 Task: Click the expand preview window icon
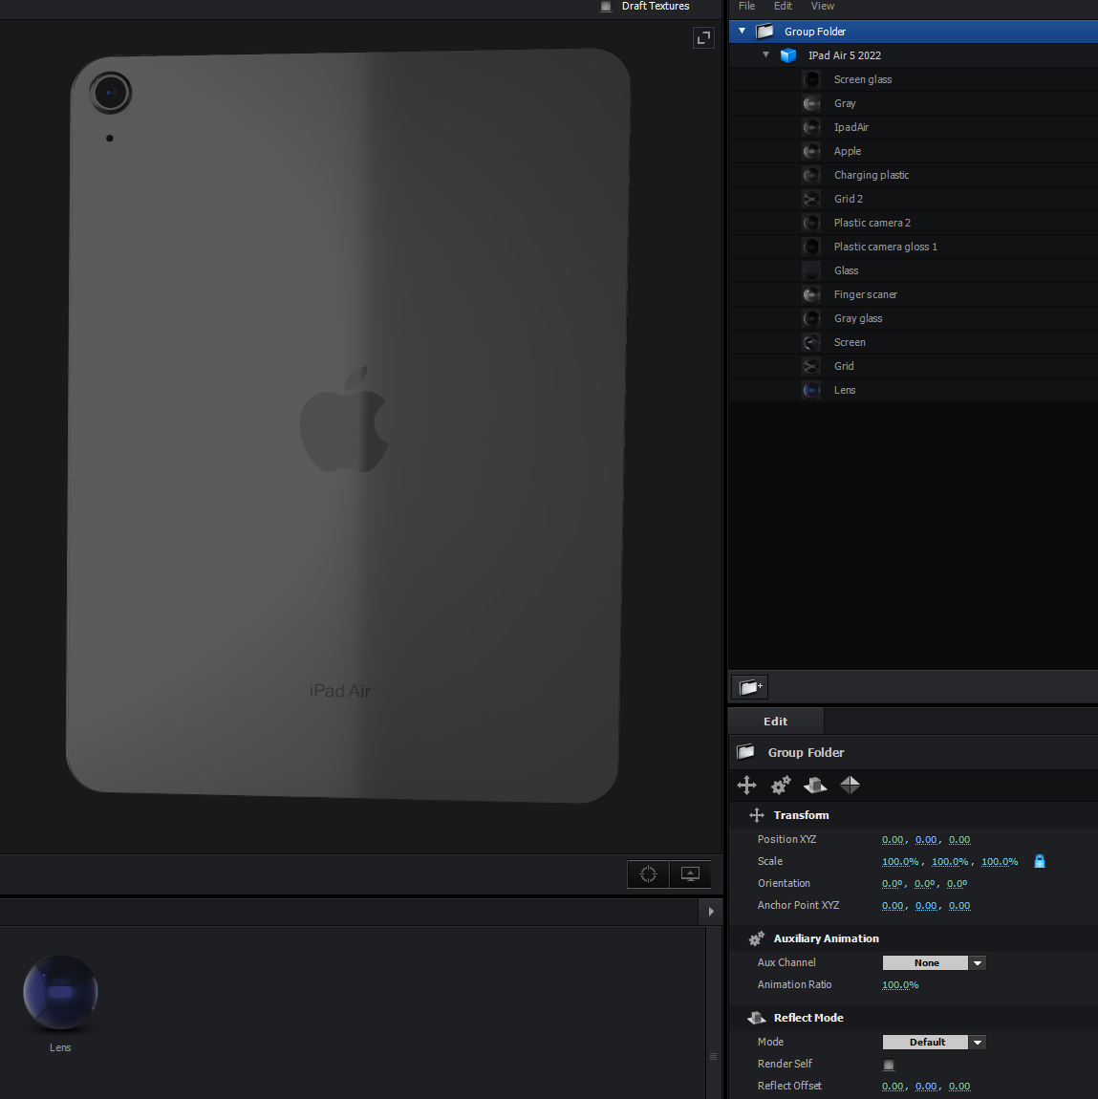pyautogui.click(x=703, y=38)
